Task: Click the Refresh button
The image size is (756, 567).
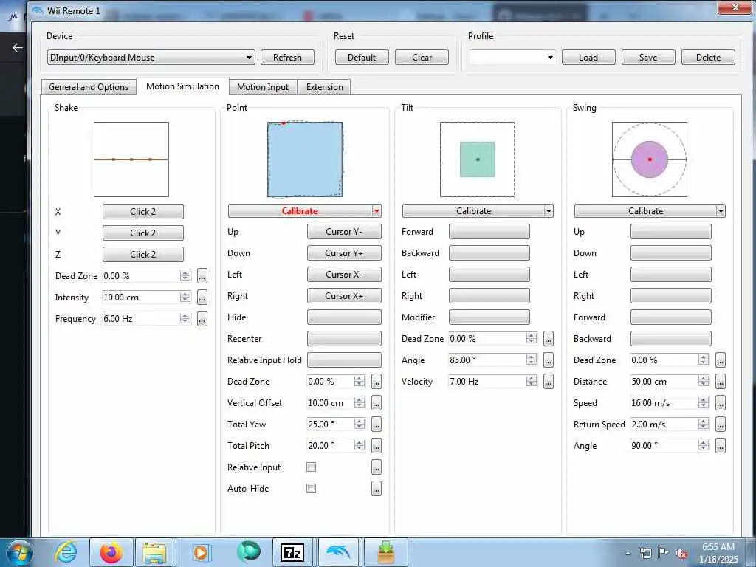Action: (x=287, y=58)
